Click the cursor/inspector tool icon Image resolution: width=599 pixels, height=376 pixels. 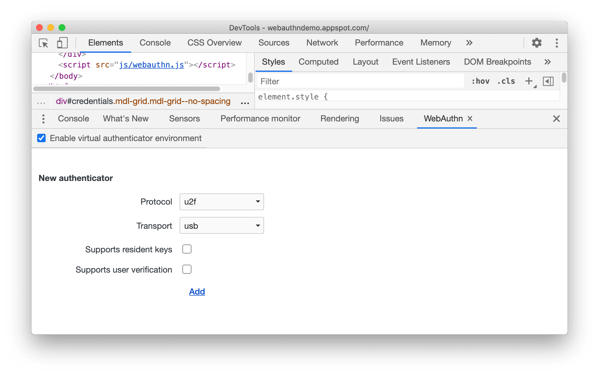click(x=43, y=43)
